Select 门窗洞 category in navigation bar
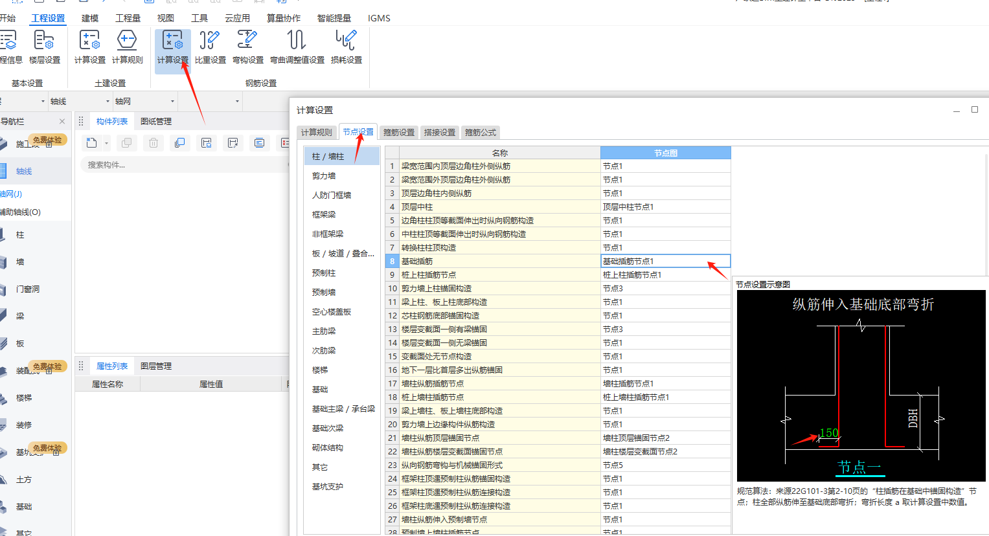 click(x=28, y=289)
